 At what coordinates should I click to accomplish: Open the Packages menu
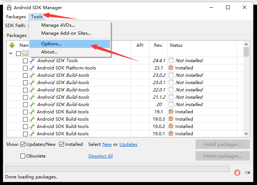coord(16,17)
